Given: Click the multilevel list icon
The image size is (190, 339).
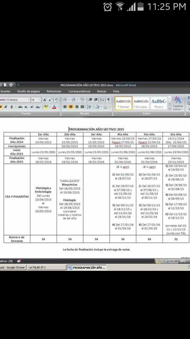Looking at the screenshot, I should point(82,100).
